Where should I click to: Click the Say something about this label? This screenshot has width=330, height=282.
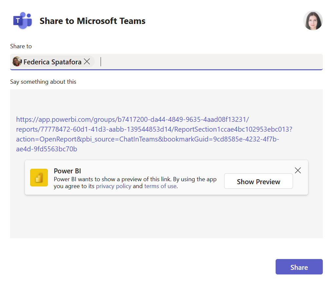pos(43,82)
